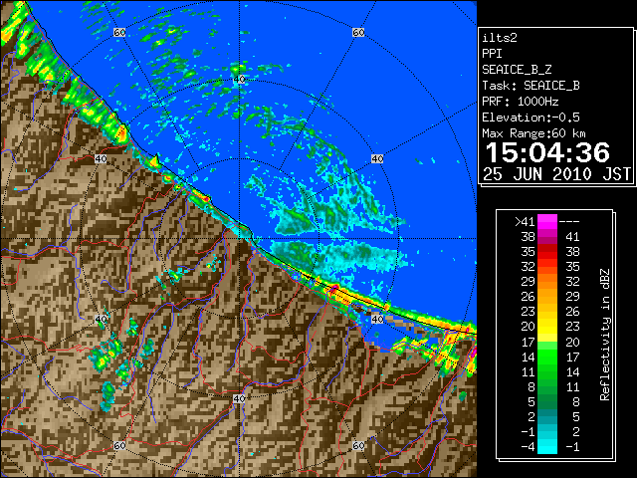The width and height of the screenshot is (637, 478).
Task: Click the 40 km ring label due north of radar
Action: click(x=239, y=79)
